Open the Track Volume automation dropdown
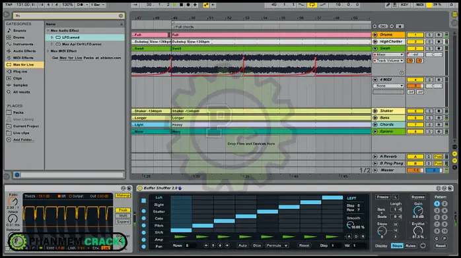The width and height of the screenshot is (461, 258). (388, 61)
